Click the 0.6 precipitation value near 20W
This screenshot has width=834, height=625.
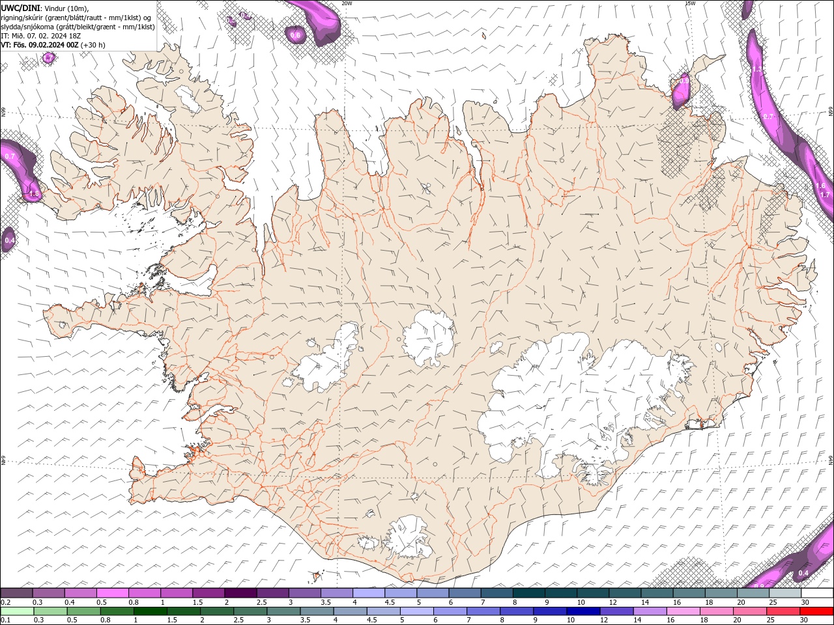(x=295, y=35)
